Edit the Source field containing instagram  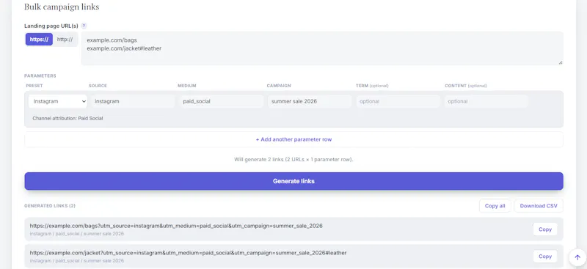133,101
